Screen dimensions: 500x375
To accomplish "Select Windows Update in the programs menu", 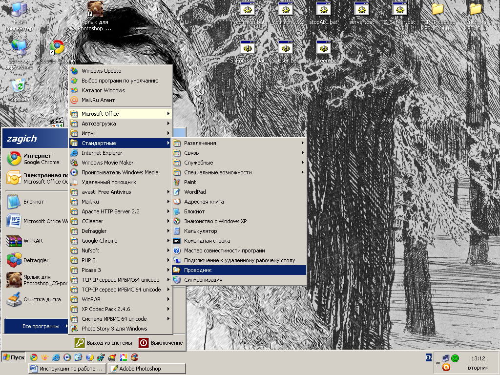I will pos(121,71).
